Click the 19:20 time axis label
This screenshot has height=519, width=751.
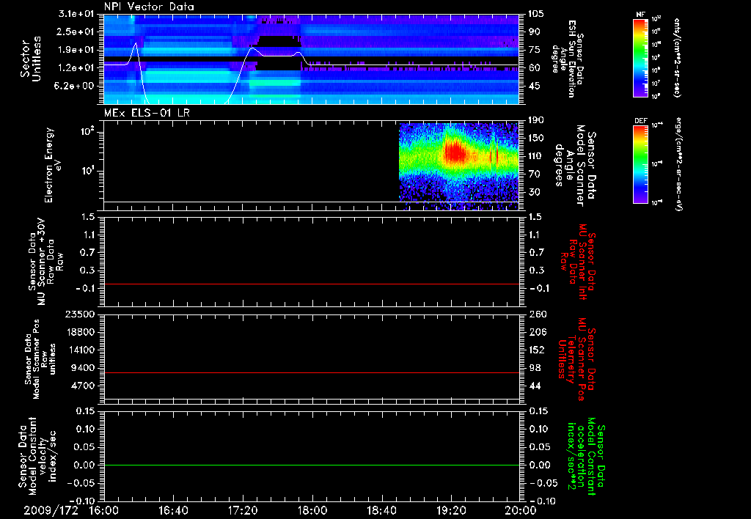click(451, 510)
